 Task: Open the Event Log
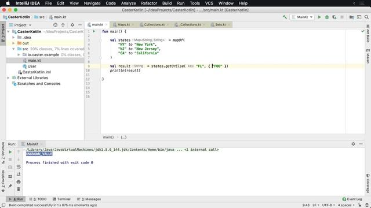click(x=352, y=199)
